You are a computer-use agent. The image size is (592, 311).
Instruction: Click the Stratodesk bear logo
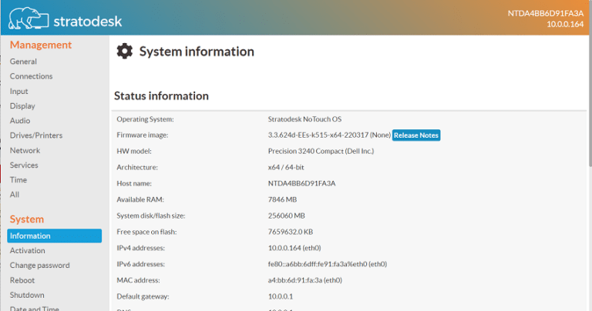coord(29,18)
